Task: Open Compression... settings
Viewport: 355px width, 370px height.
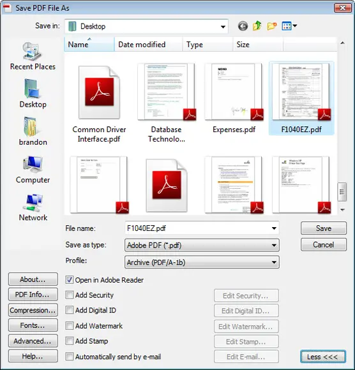Action: pyautogui.click(x=33, y=310)
